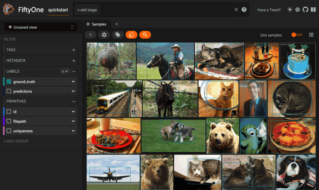Image resolution: width=319 pixels, height=190 pixels.
Task: Click the add stage button
Action: tap(87, 10)
